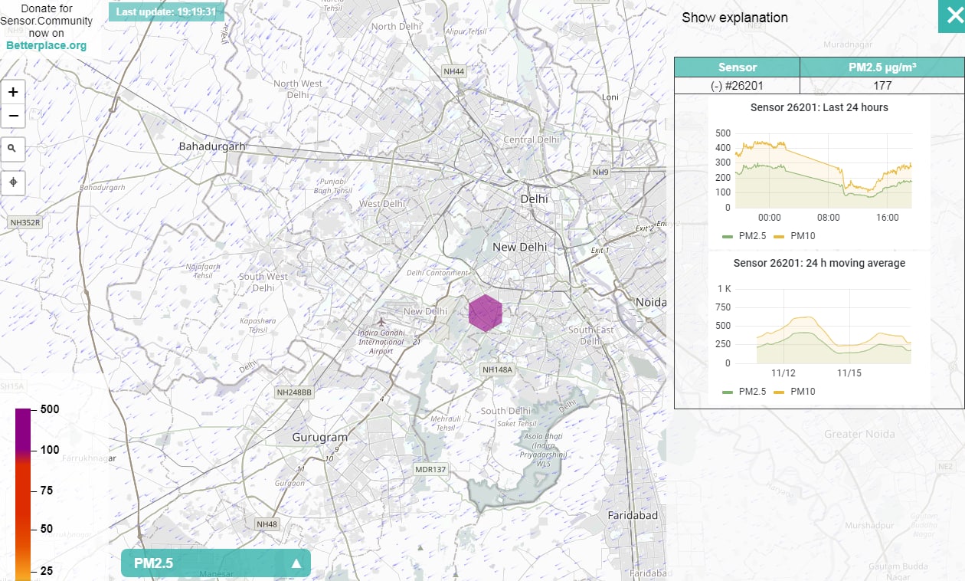Close the sensor details sidebar

[x=951, y=16]
